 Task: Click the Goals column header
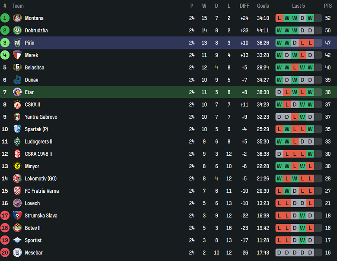(x=263, y=6)
